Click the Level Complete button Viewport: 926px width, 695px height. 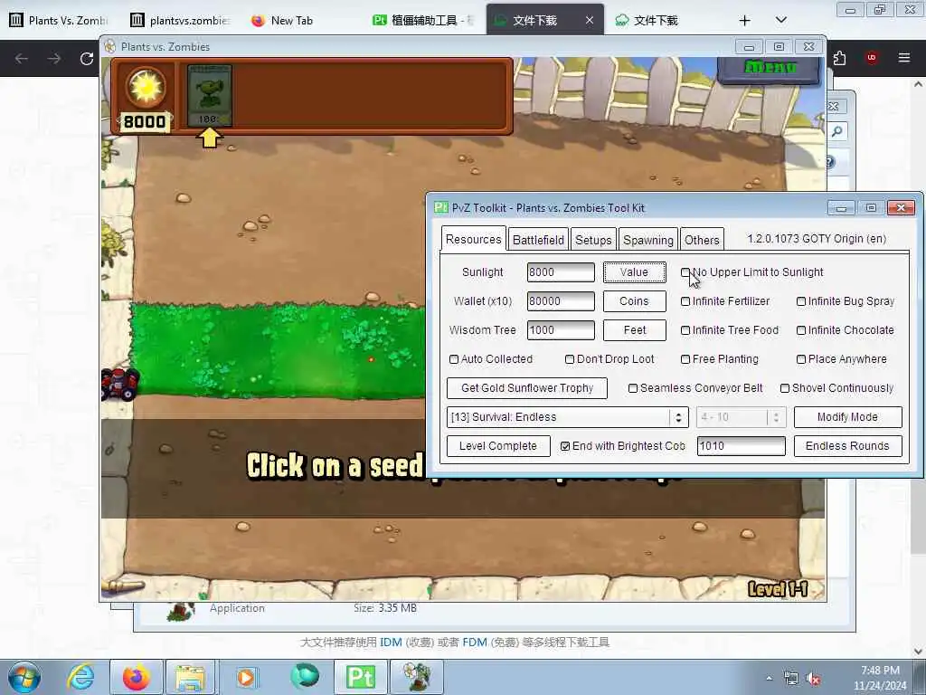[x=498, y=445]
